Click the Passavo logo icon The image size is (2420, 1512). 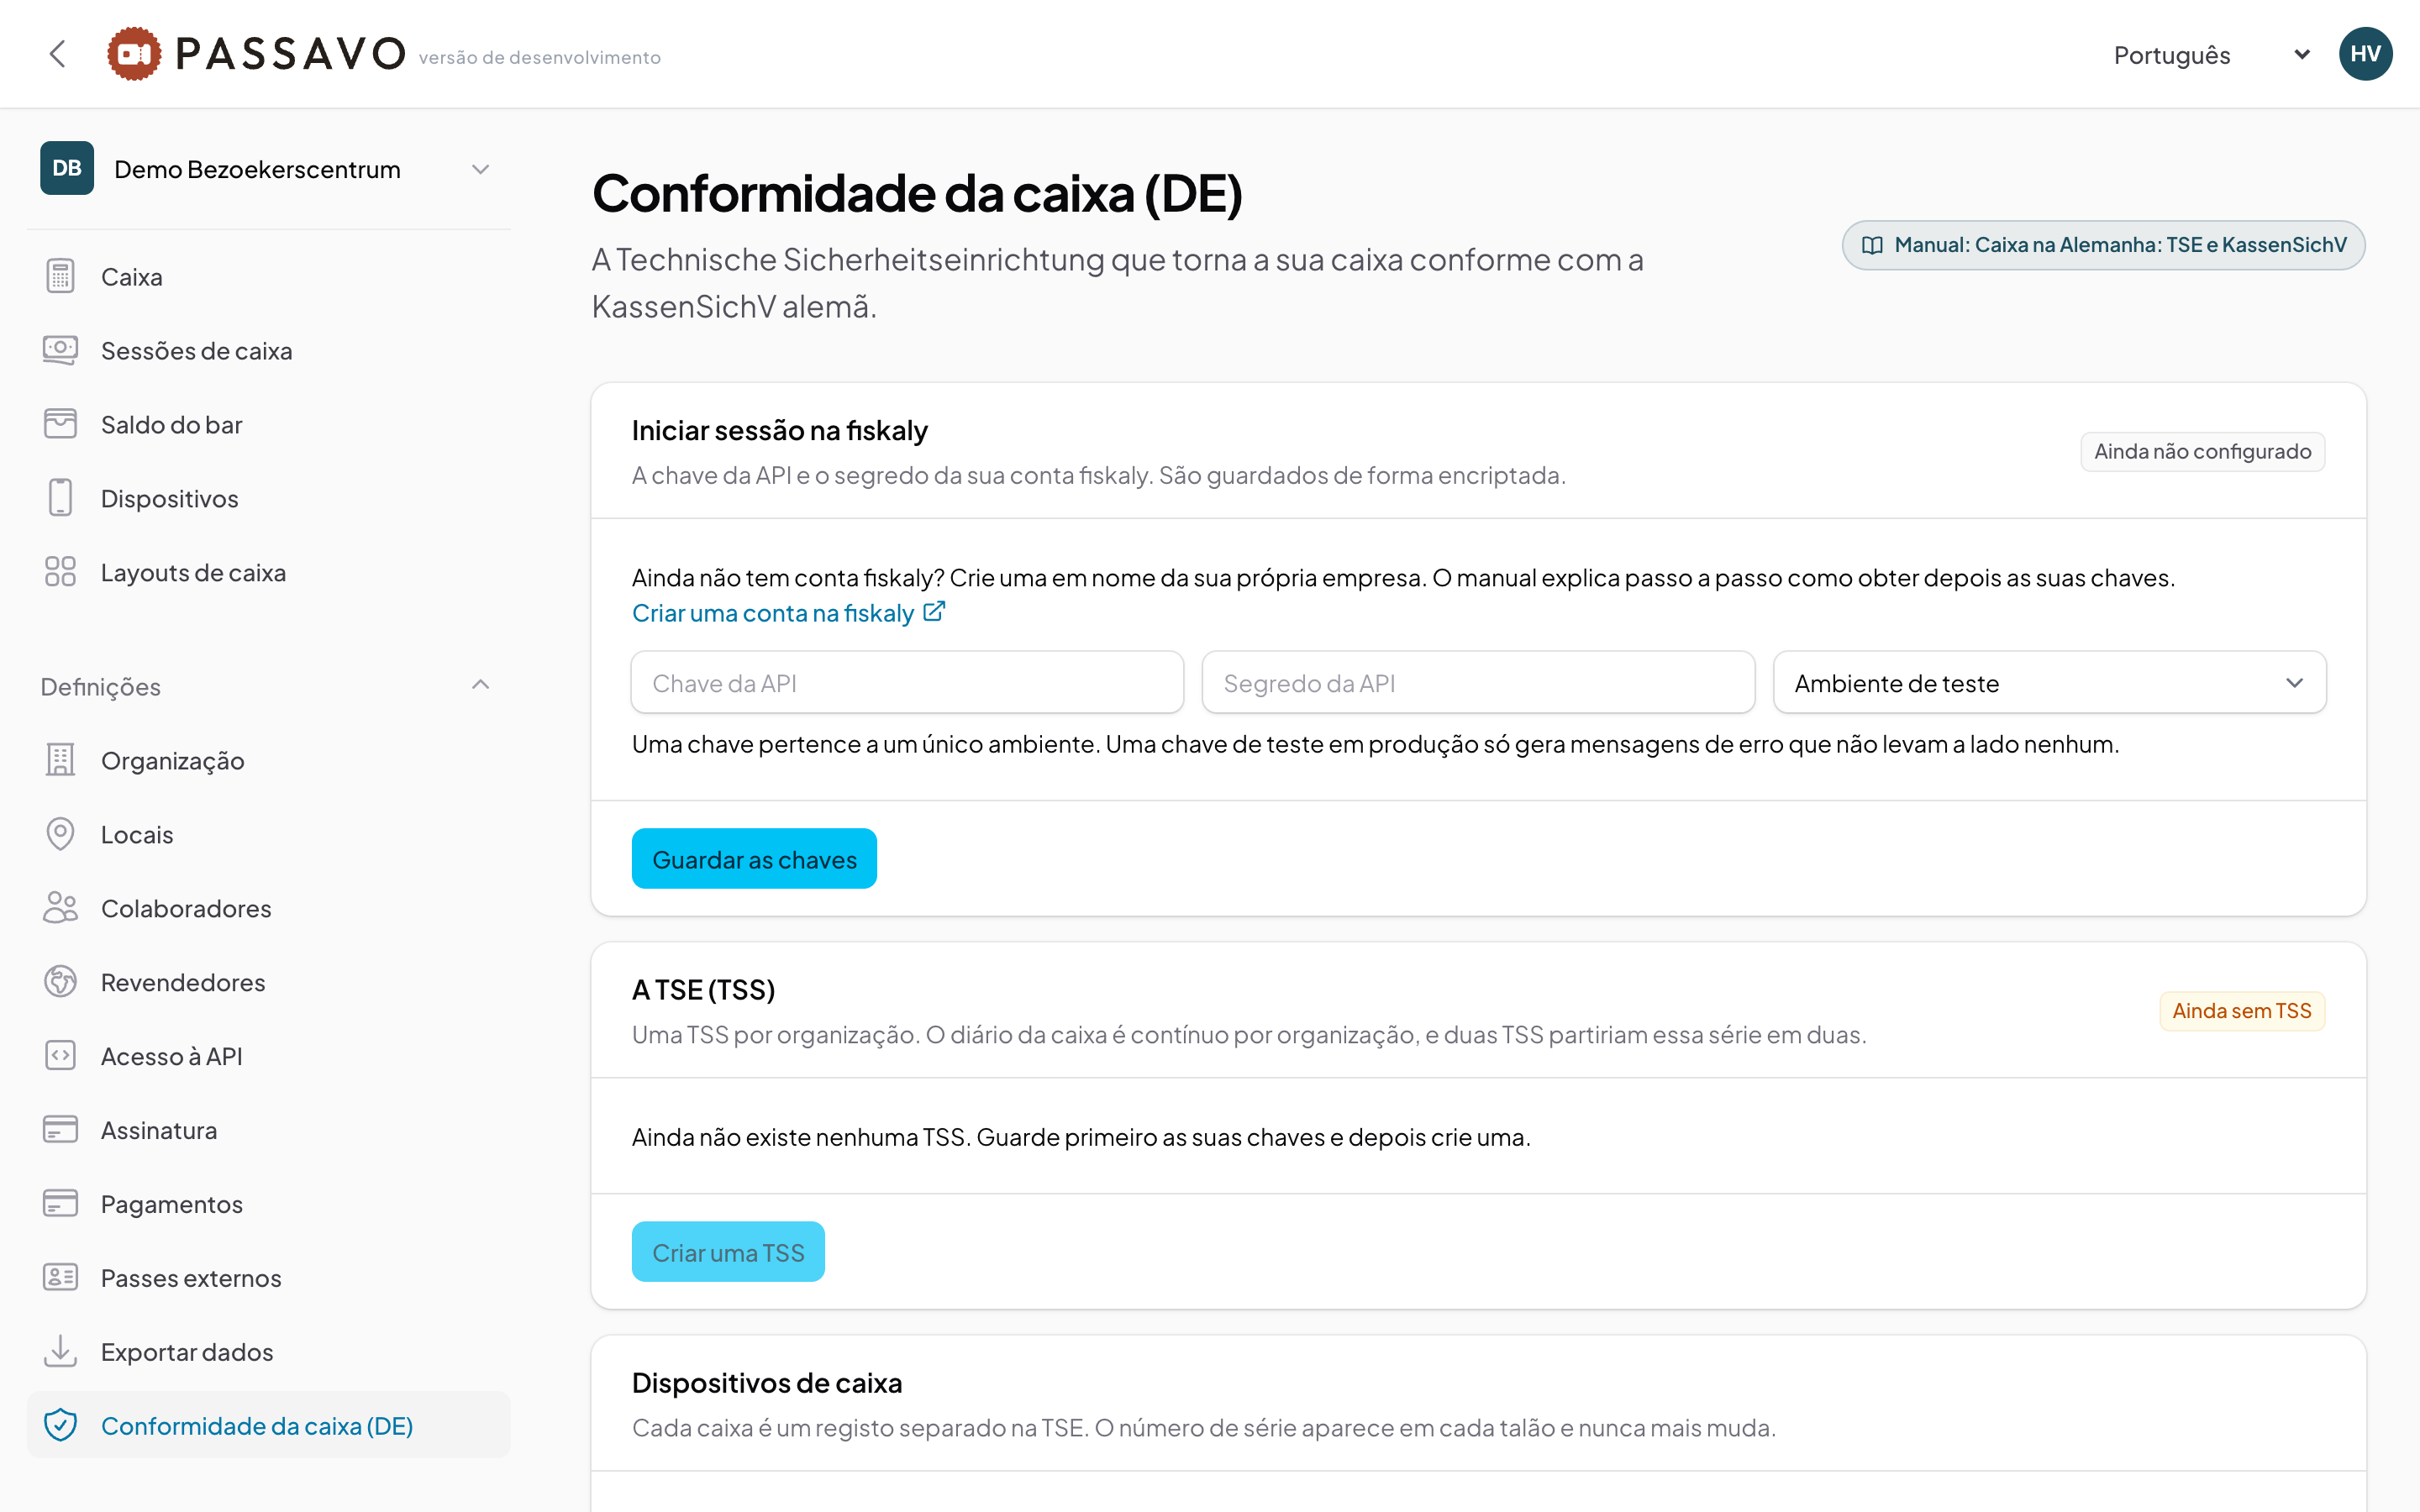(x=134, y=54)
